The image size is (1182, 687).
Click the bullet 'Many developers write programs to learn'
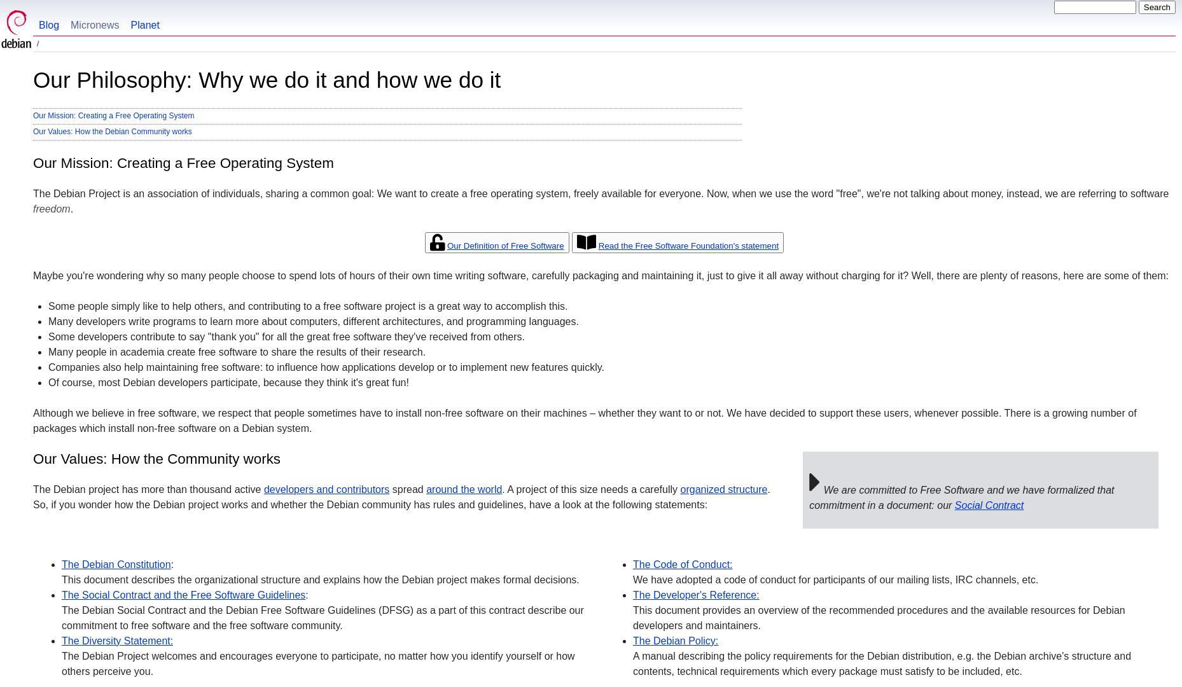313,321
